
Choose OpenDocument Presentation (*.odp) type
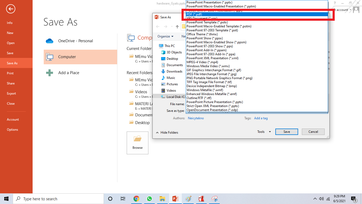click(x=257, y=110)
